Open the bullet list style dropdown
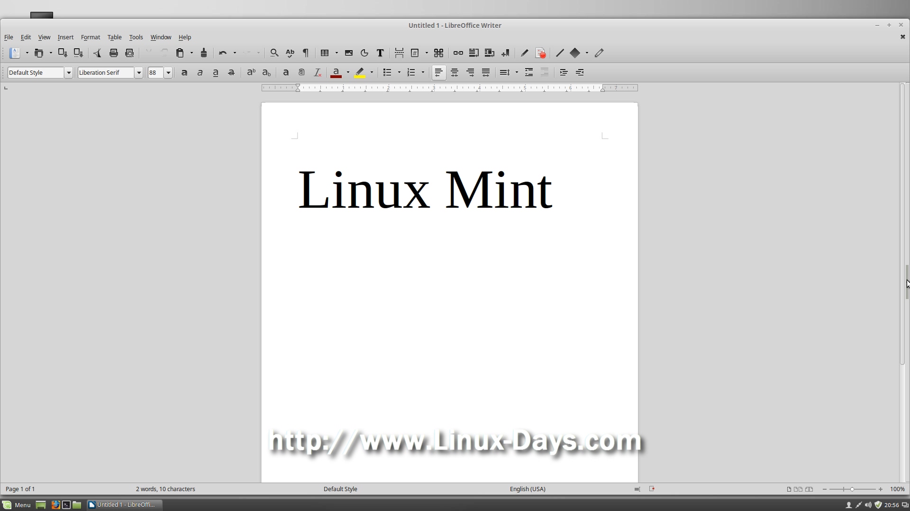The image size is (910, 511). pyautogui.click(x=399, y=72)
